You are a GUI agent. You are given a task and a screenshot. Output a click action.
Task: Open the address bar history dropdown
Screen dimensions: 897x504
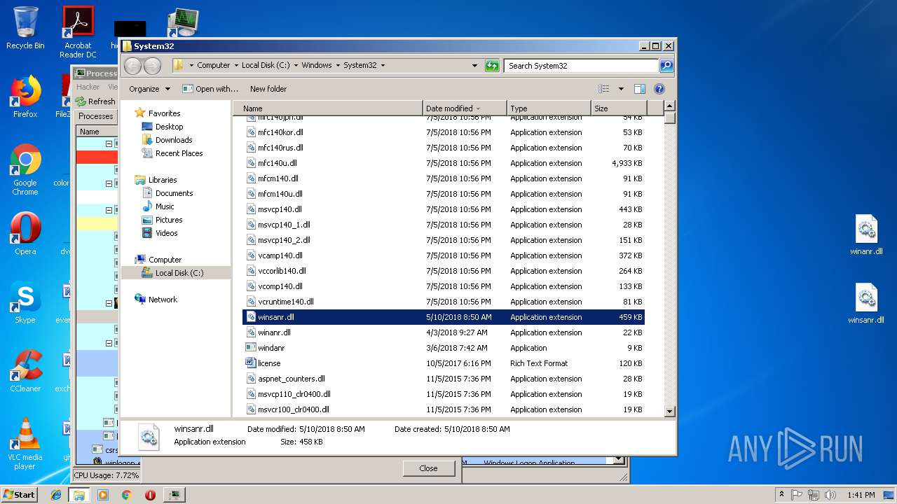(x=475, y=66)
